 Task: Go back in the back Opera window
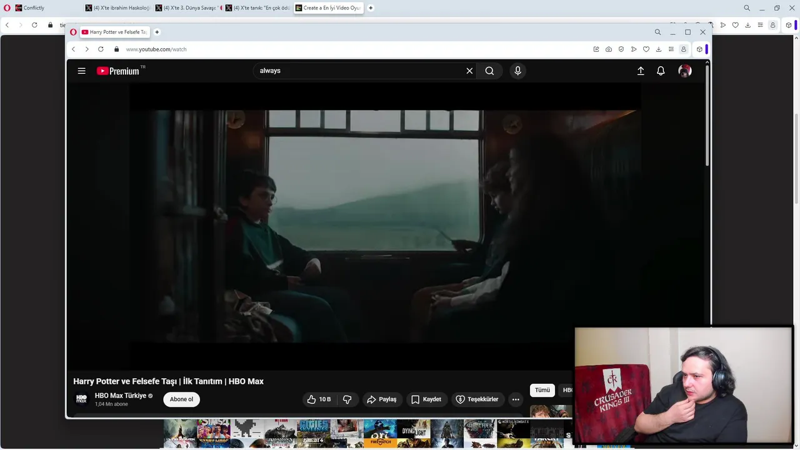coord(7,25)
